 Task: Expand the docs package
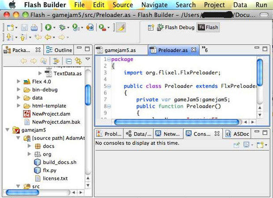tap(30, 146)
